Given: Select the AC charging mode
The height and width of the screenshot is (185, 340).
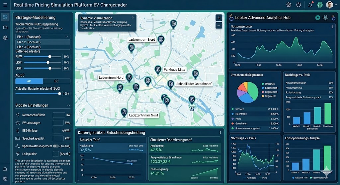Looking at the screenshot, I should [x=29, y=81].
